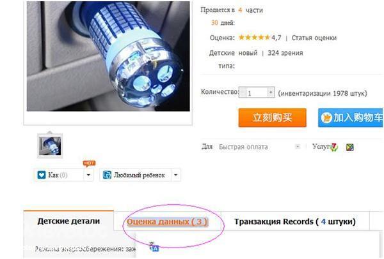Increase quantity with the plus button

pyautogui.click(x=271, y=93)
